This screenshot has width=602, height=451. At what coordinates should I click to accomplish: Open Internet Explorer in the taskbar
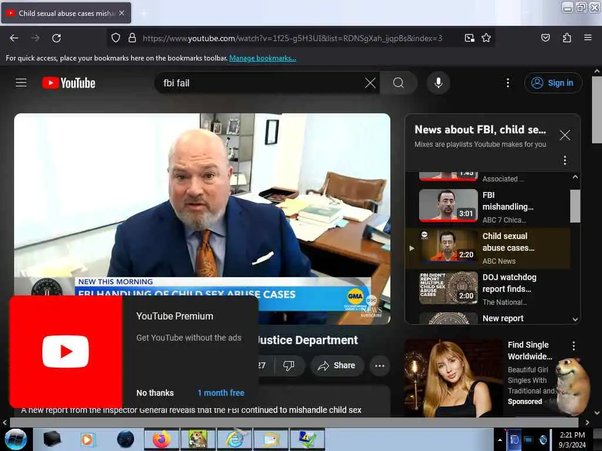[x=234, y=439]
